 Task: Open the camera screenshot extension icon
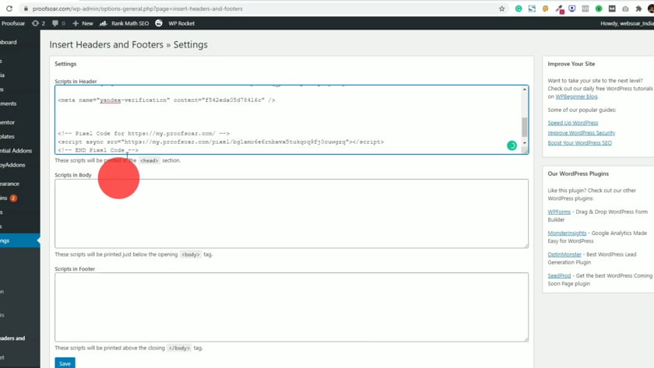pyautogui.click(x=625, y=9)
